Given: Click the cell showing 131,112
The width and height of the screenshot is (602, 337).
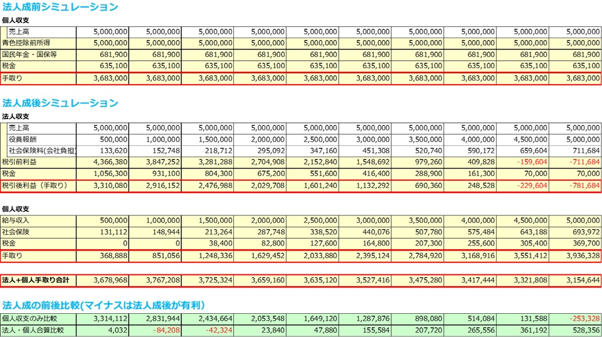Looking at the screenshot, I should (102, 232).
